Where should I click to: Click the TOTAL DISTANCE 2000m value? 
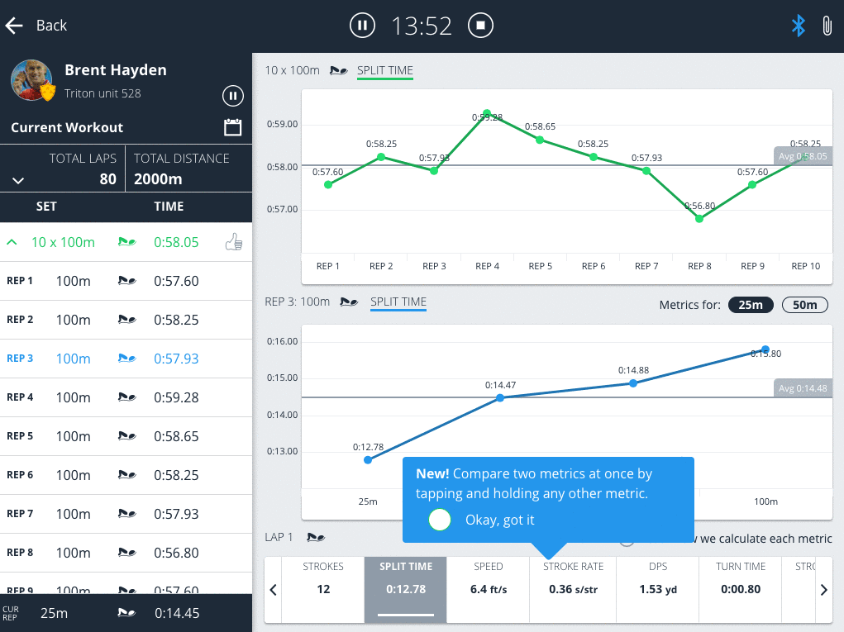[x=158, y=179]
